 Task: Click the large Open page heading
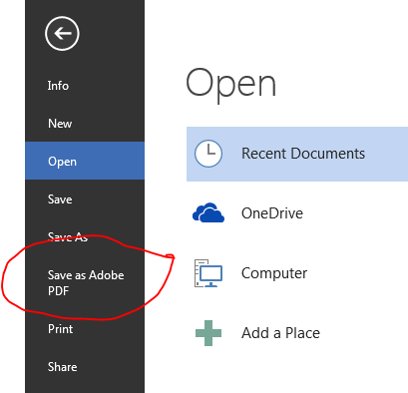pyautogui.click(x=231, y=85)
